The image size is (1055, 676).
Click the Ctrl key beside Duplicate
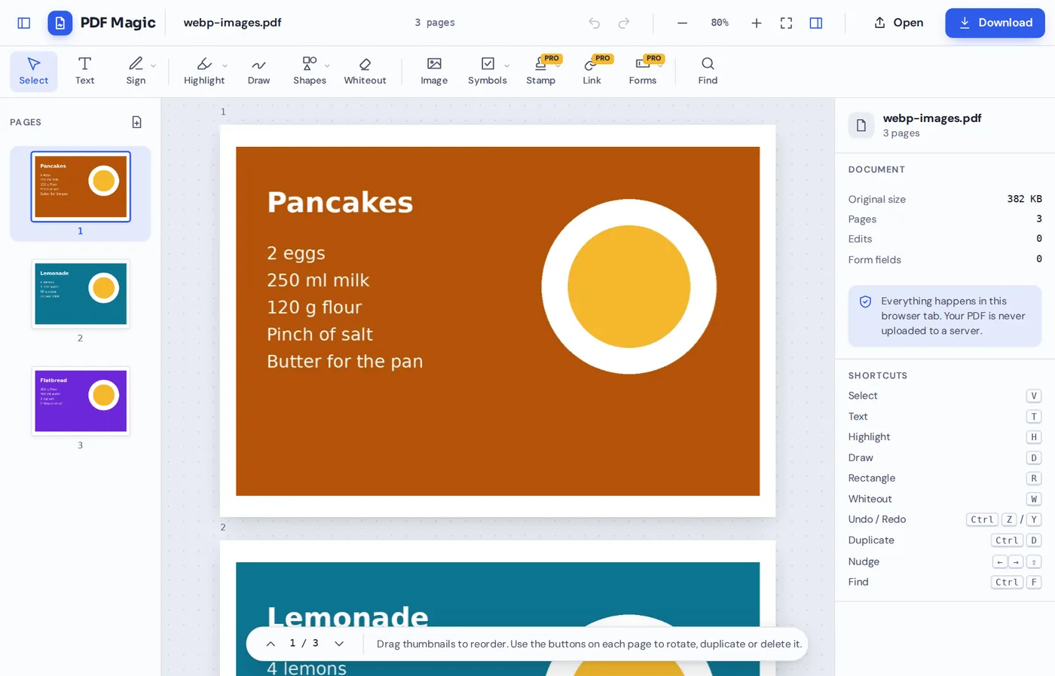[1007, 540]
